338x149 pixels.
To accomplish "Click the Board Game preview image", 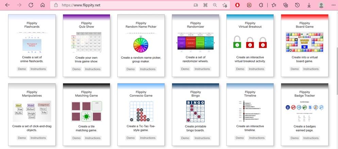I will point(305,42).
